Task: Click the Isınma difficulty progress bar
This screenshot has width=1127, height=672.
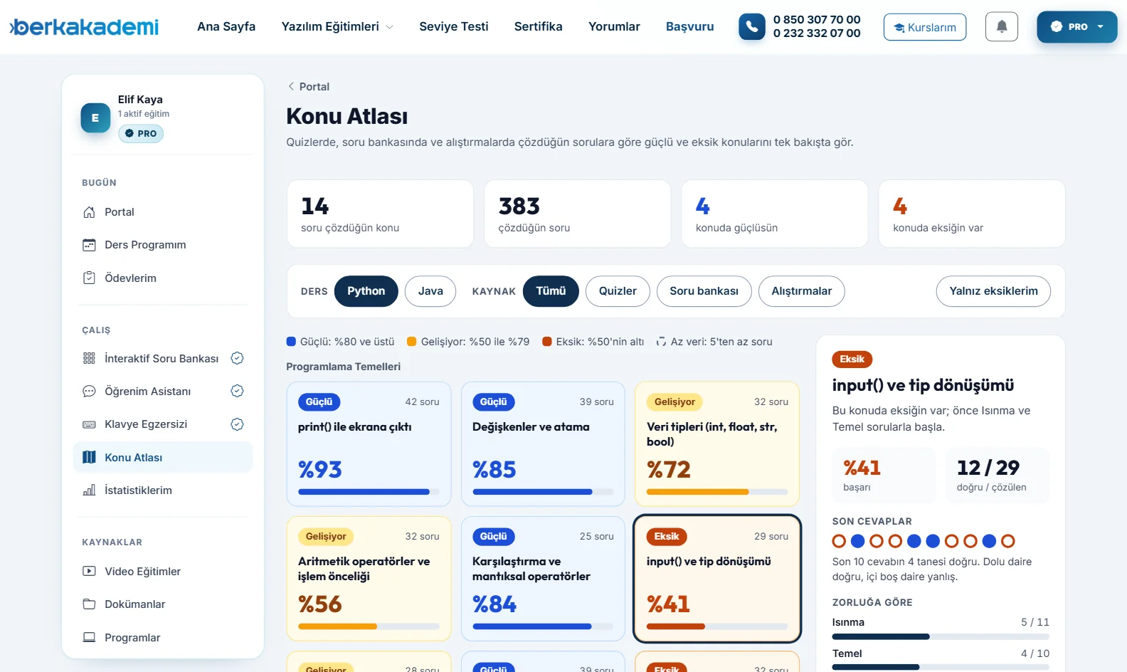Action: 941,636
